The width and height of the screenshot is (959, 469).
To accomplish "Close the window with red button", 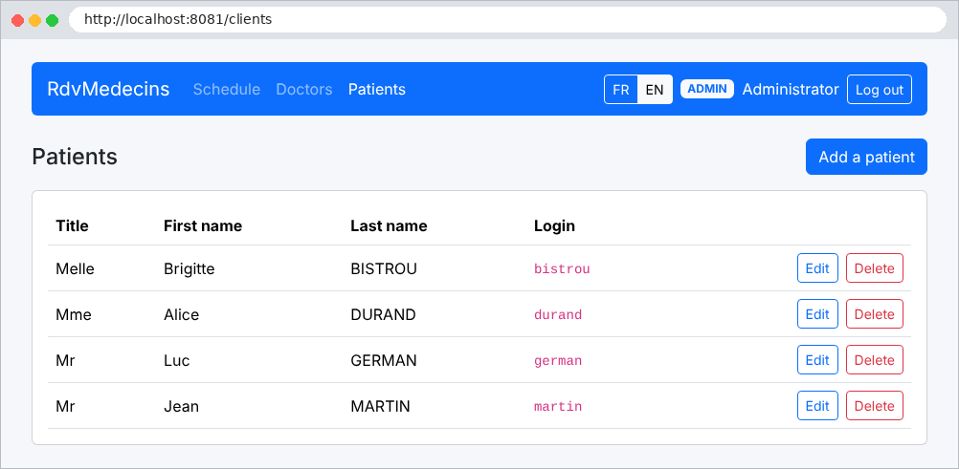I will pos(18,20).
